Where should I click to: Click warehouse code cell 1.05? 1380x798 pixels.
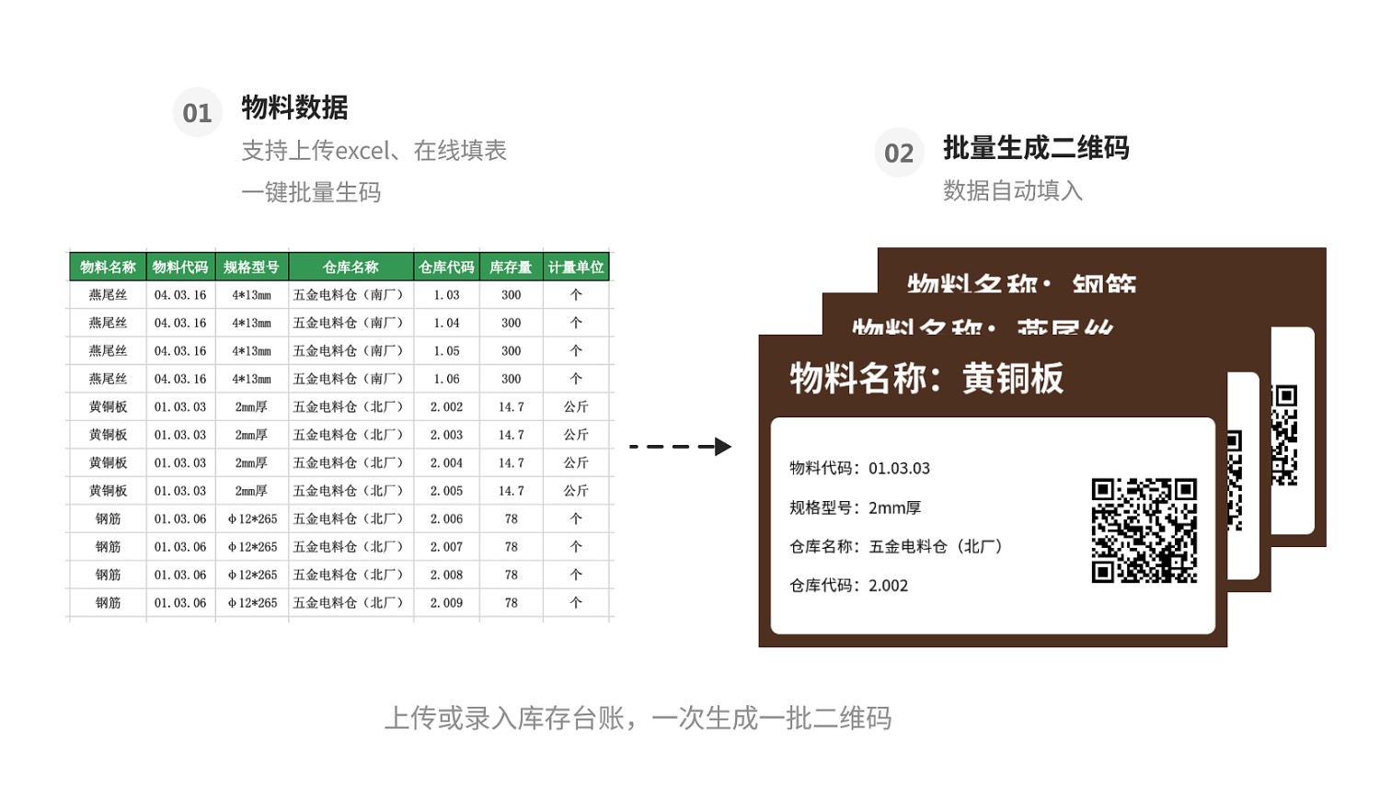click(446, 351)
